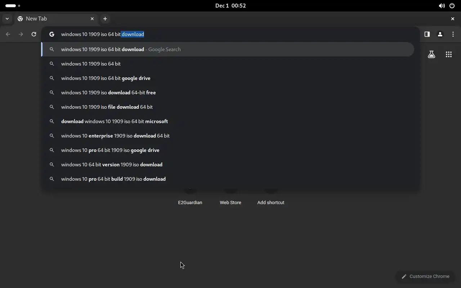Pick suggestion 'download windows 10 1909 iso 64 bit microsoft'
This screenshot has width=461, height=288.
click(228, 121)
